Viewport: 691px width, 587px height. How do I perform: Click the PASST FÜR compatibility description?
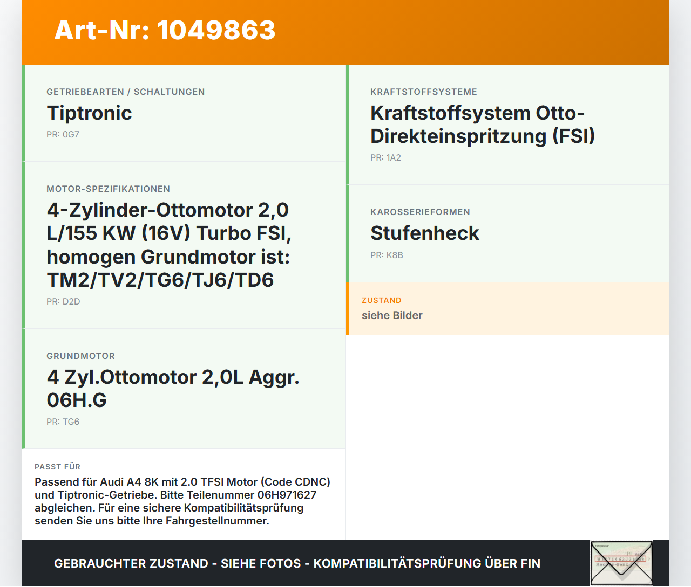tap(182, 501)
